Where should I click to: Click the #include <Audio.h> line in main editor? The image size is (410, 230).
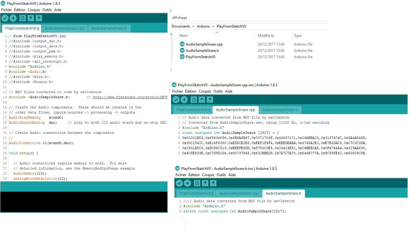tap(28, 72)
